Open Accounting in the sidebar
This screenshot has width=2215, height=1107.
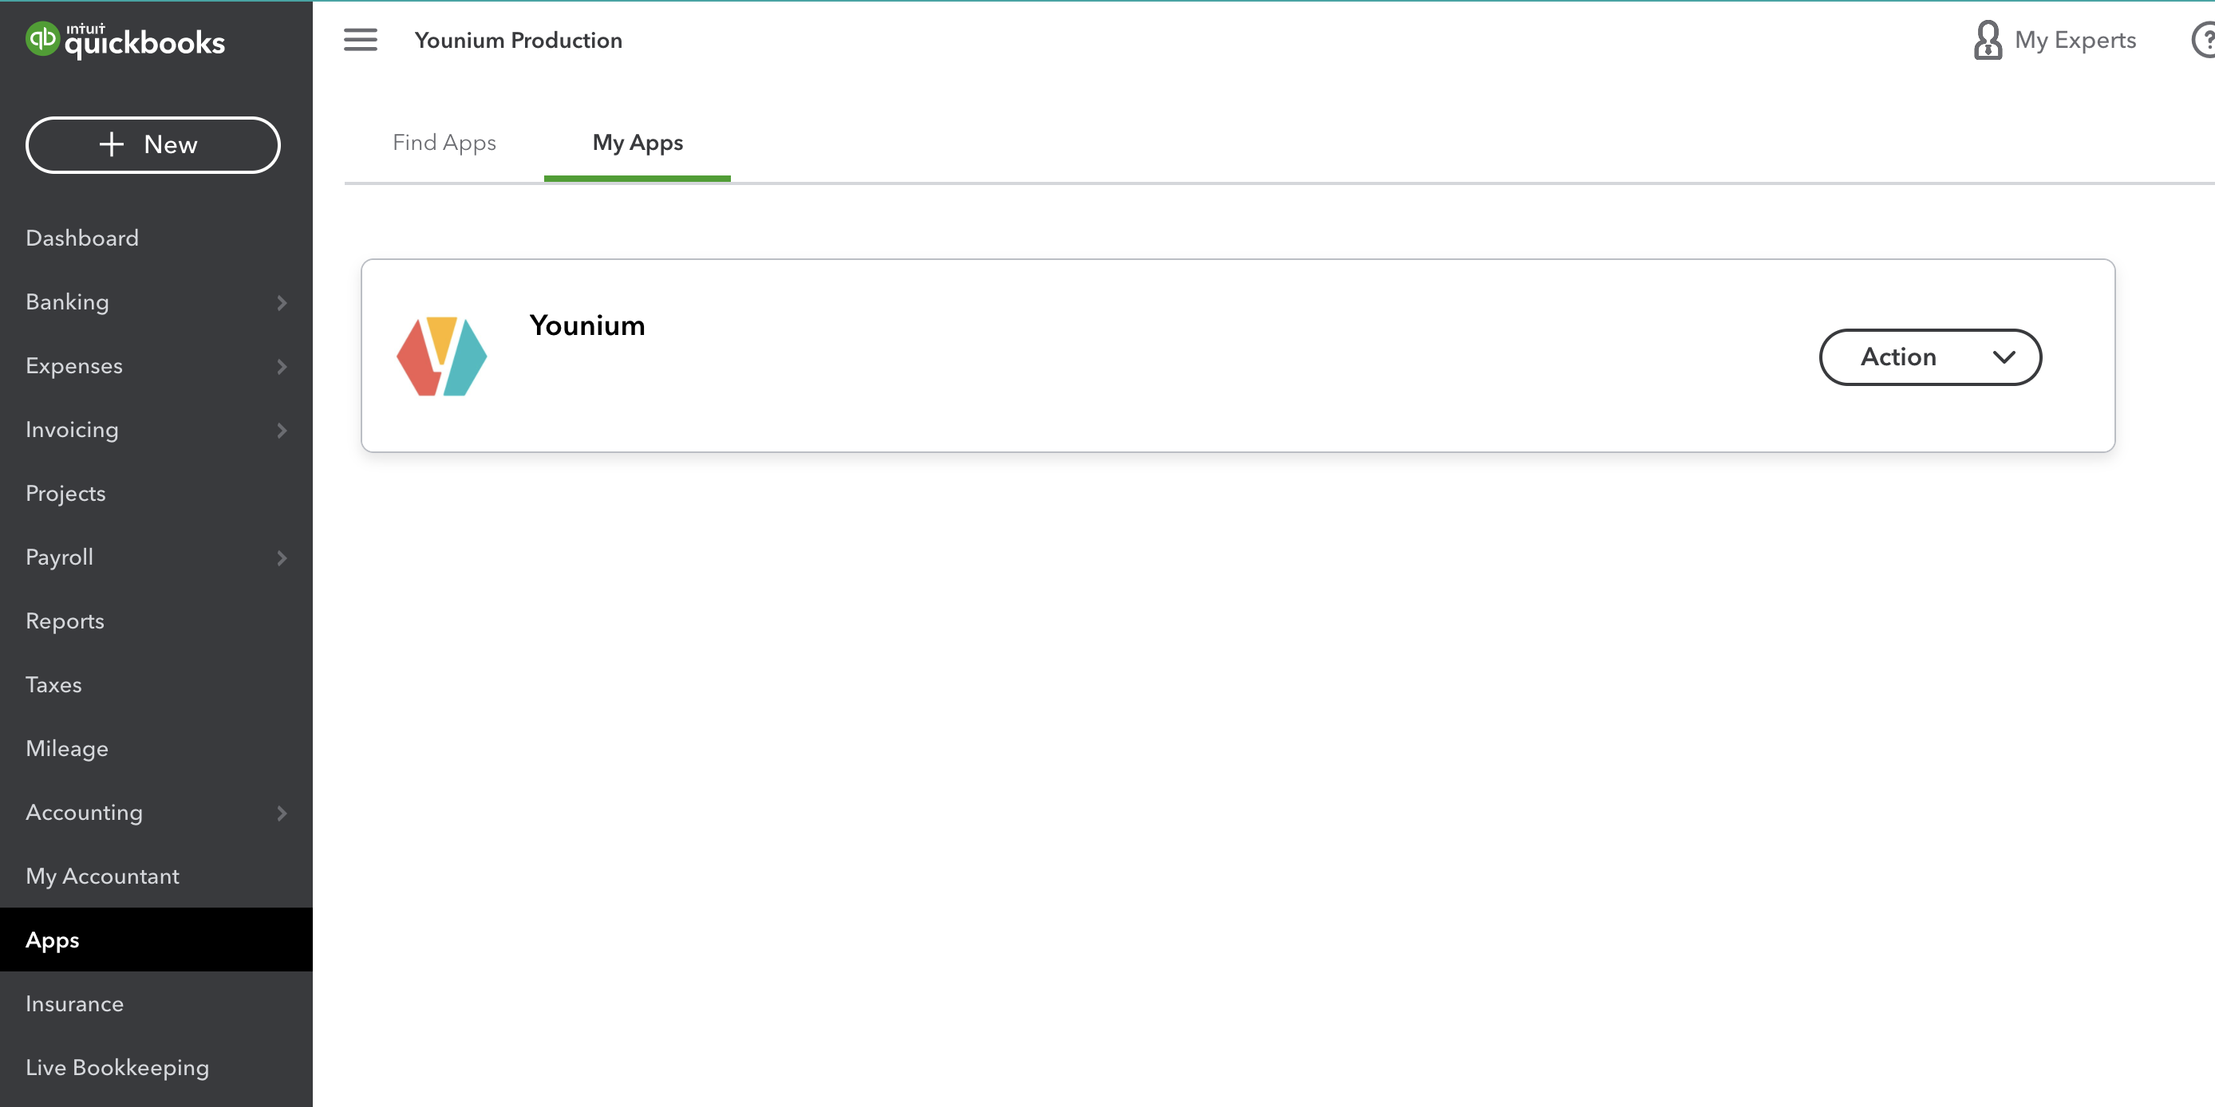point(156,812)
